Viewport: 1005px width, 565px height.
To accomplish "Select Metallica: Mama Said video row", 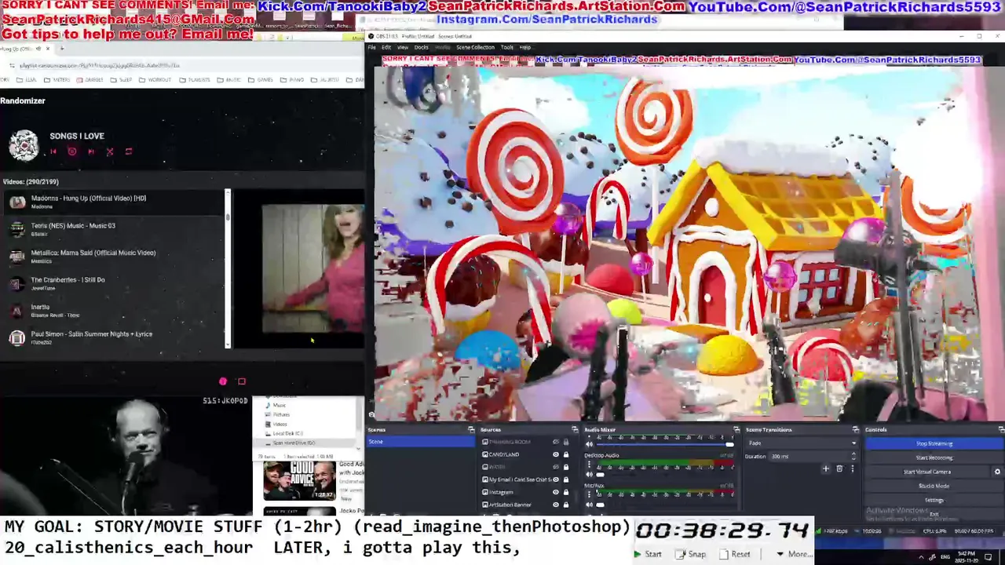I will pos(114,256).
